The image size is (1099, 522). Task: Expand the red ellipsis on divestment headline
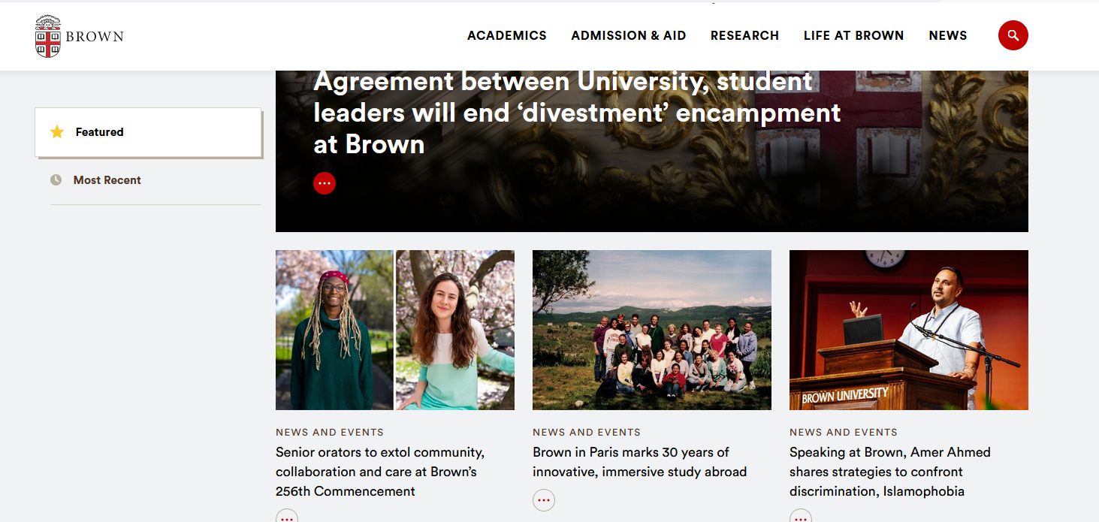coord(325,183)
